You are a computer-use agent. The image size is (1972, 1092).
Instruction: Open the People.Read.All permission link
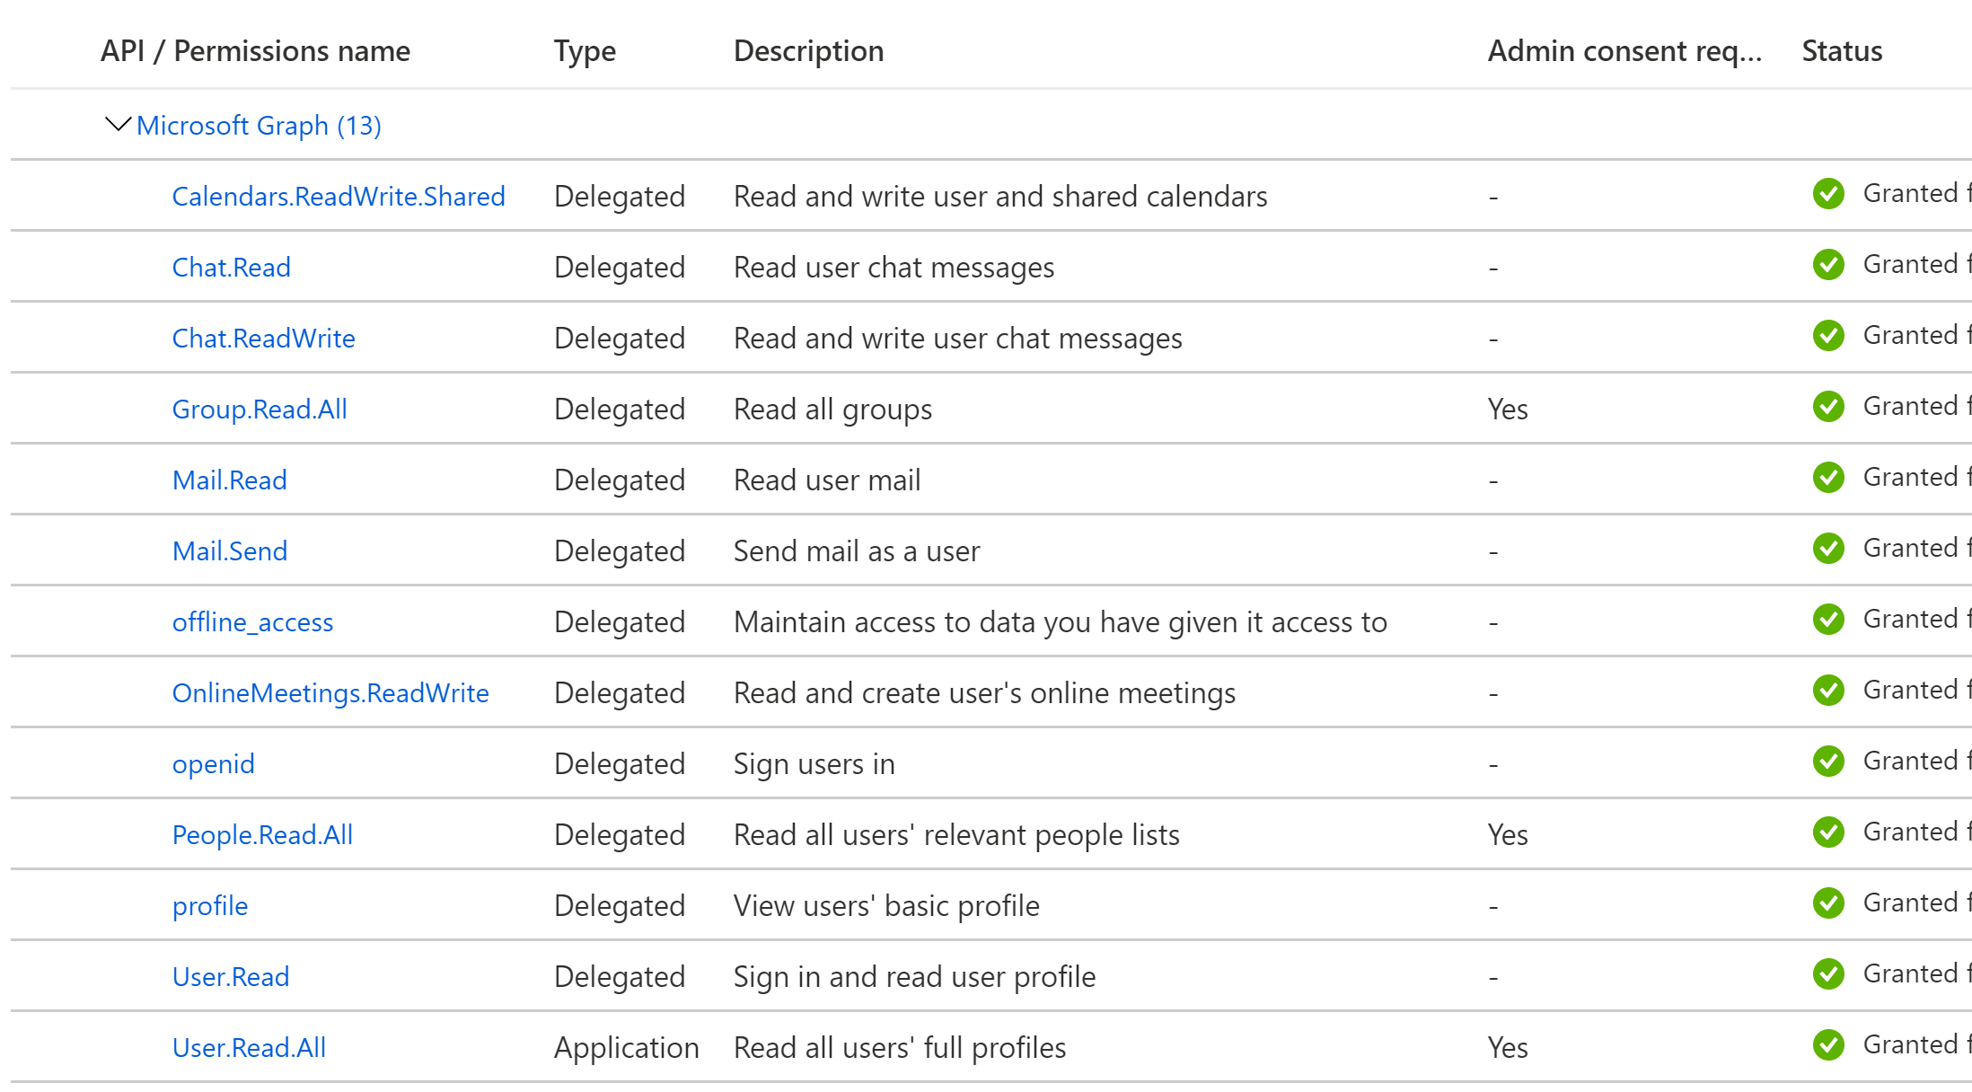coord(262,835)
